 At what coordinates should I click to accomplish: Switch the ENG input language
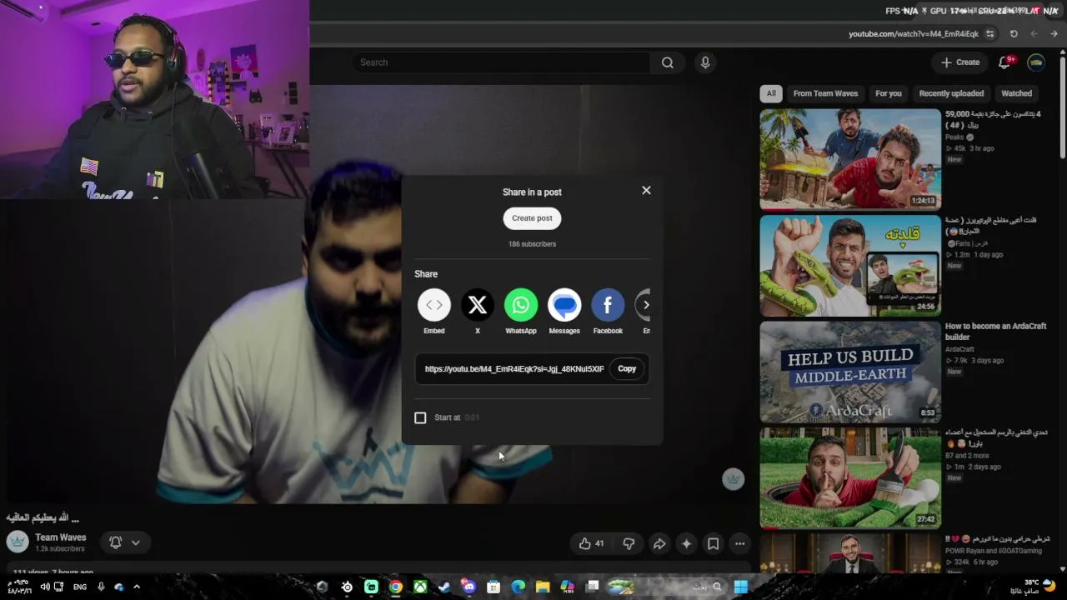click(80, 587)
